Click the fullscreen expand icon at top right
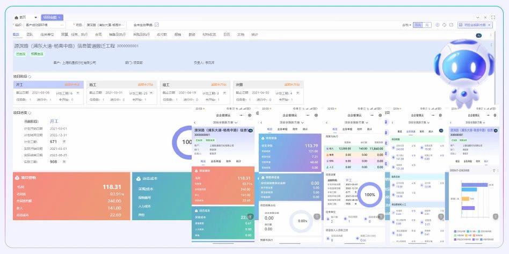The image size is (509, 254). point(493,17)
